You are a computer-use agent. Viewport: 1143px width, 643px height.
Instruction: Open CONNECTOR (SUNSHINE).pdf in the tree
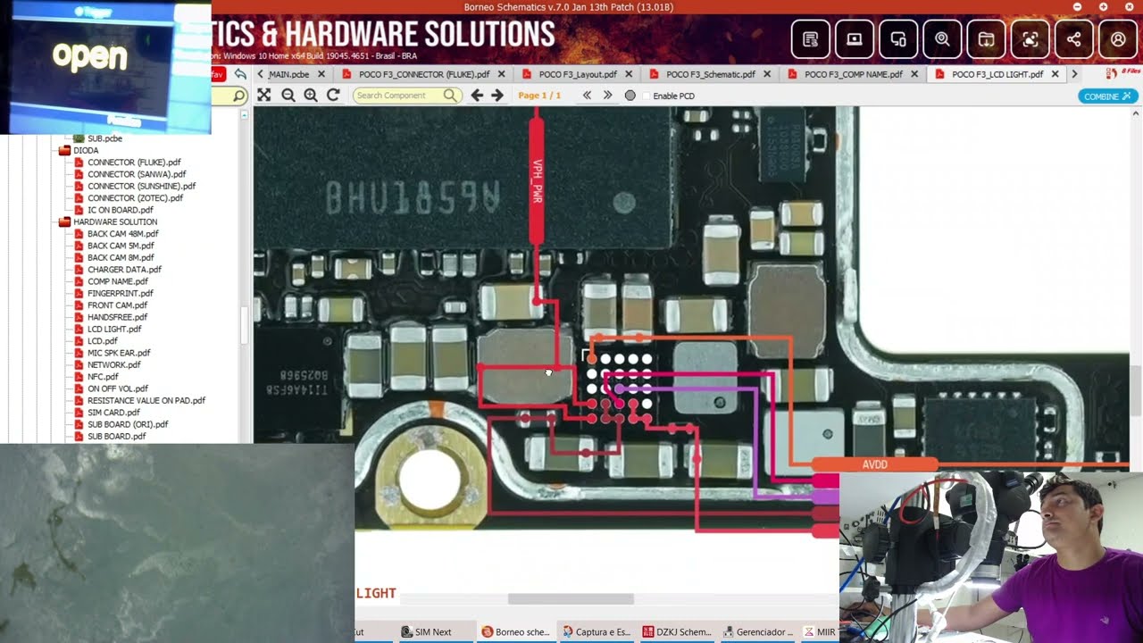pos(141,187)
